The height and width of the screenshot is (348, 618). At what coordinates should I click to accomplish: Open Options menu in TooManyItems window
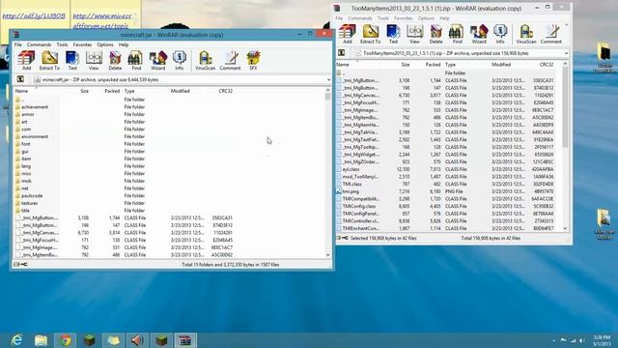(426, 18)
